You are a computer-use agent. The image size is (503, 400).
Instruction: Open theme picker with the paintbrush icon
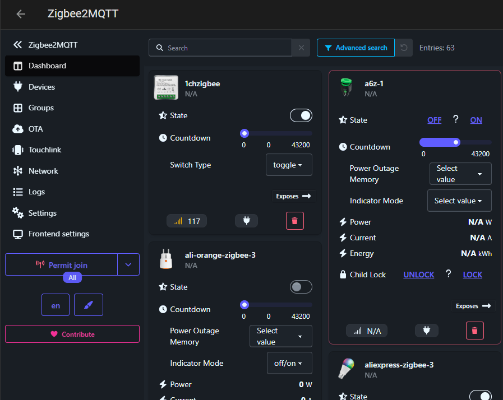tap(88, 305)
